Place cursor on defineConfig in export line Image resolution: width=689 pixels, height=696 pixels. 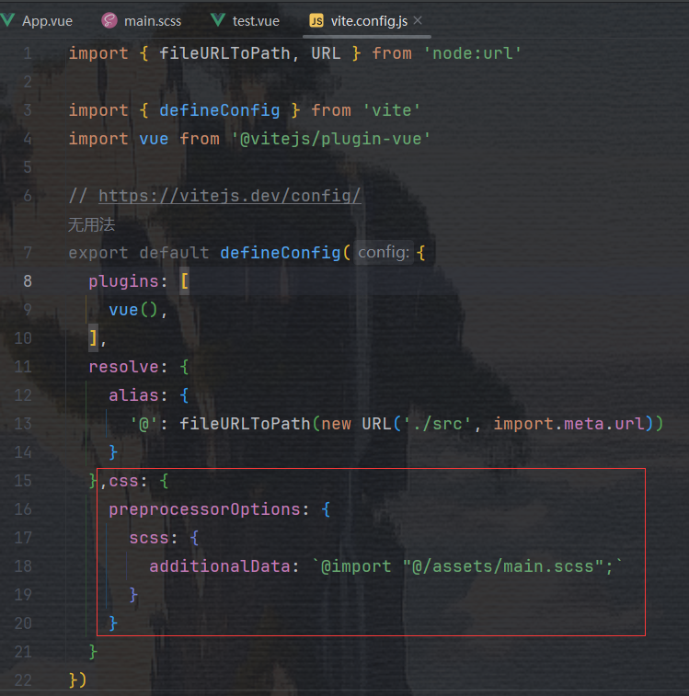coord(280,253)
